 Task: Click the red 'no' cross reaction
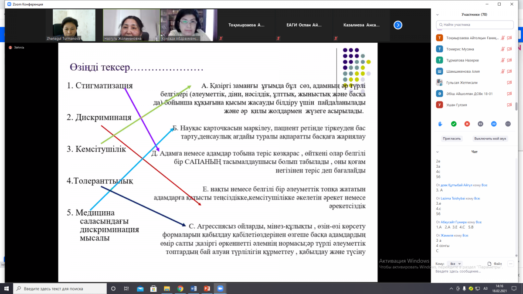(467, 124)
